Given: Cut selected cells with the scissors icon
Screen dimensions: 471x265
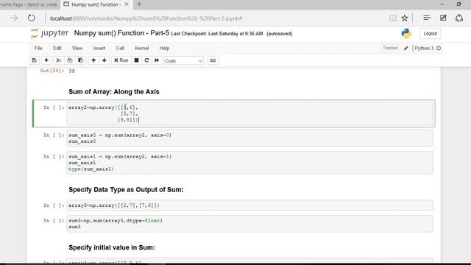Looking at the screenshot, I should pyautogui.click(x=59, y=60).
